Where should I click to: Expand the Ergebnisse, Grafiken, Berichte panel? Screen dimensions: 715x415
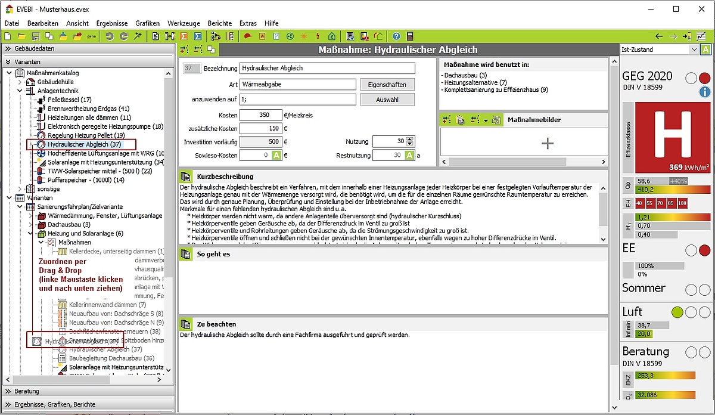(x=88, y=404)
